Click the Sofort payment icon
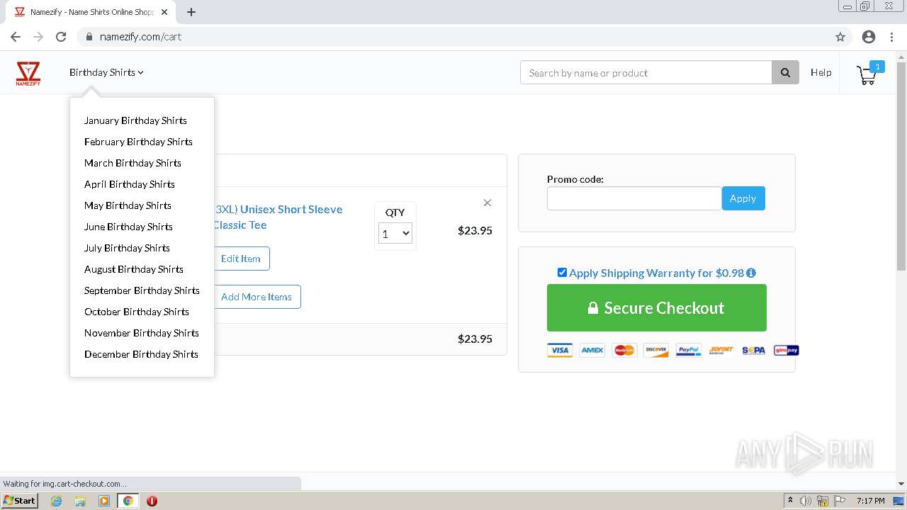907x510 pixels. coord(721,350)
